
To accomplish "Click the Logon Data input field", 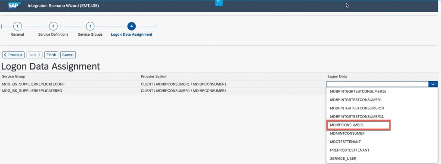I will (x=377, y=84).
